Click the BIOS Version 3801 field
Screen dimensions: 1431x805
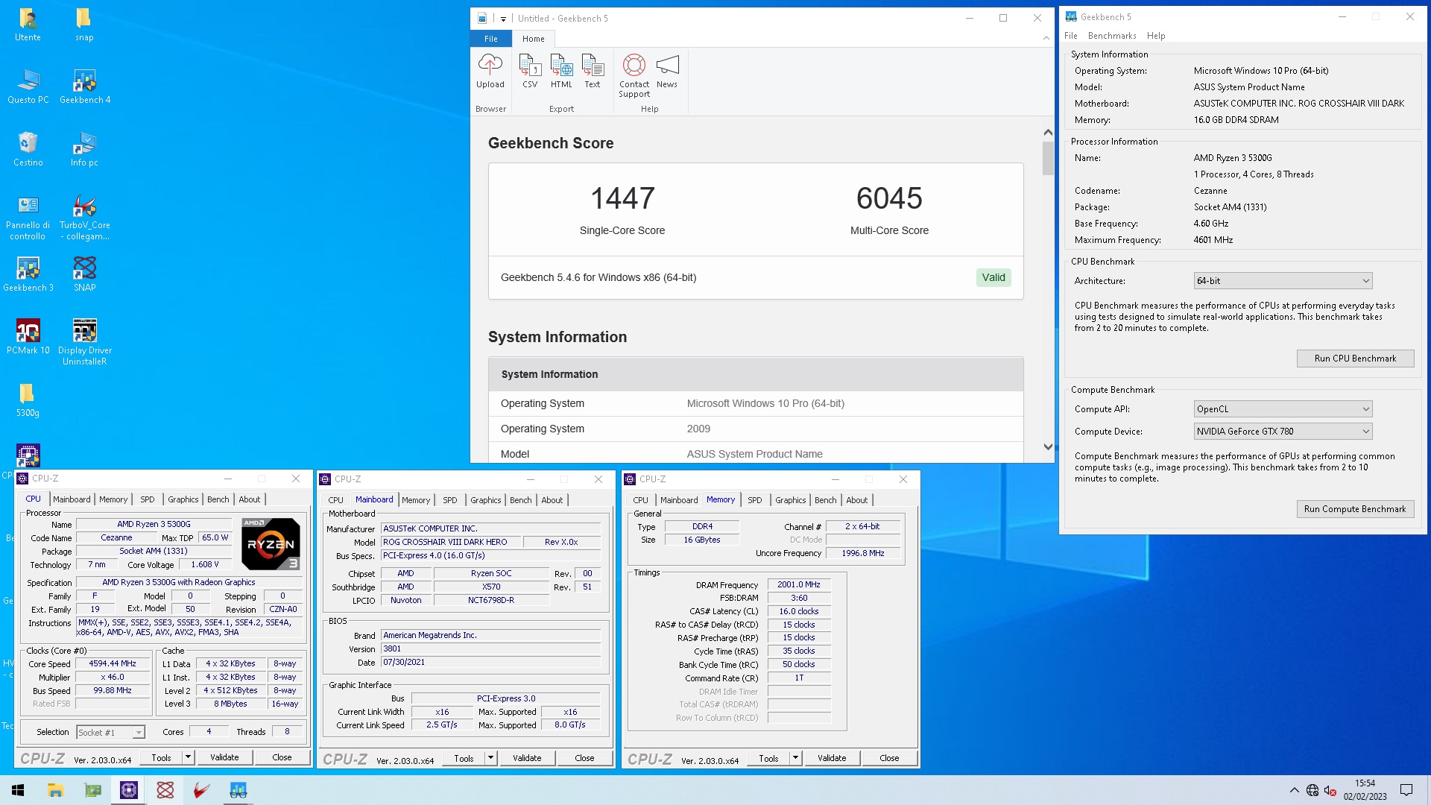point(490,649)
